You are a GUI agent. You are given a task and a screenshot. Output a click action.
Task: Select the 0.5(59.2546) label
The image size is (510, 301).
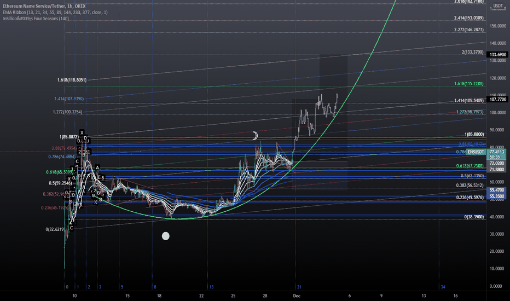60,183
